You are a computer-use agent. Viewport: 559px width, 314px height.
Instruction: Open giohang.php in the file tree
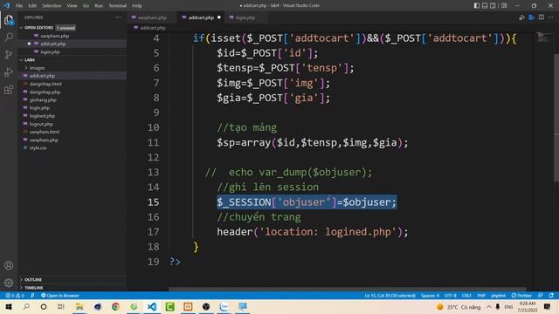click(43, 99)
